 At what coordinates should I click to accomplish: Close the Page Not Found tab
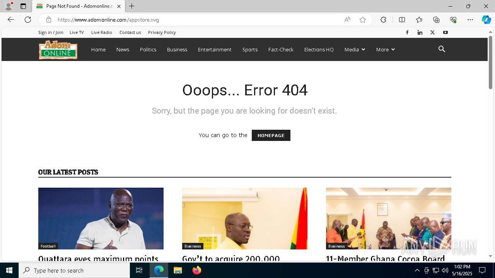tap(119, 6)
